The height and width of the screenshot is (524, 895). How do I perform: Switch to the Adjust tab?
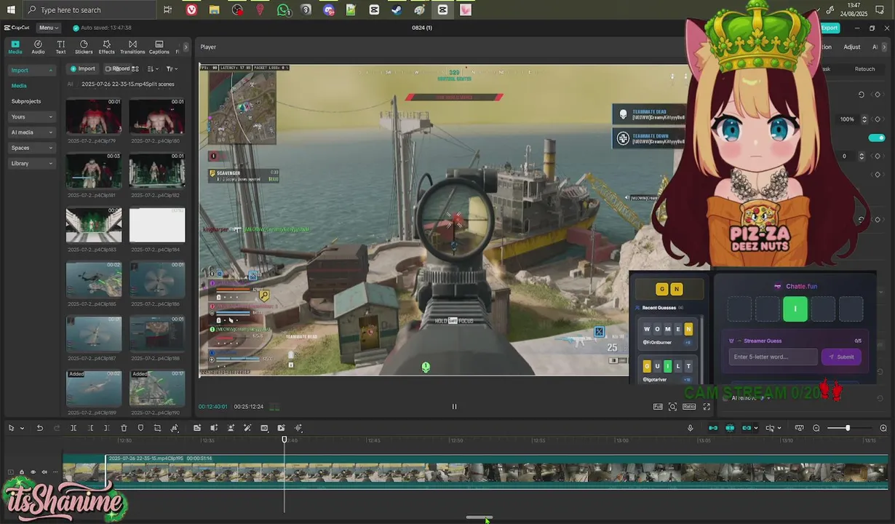852,47
